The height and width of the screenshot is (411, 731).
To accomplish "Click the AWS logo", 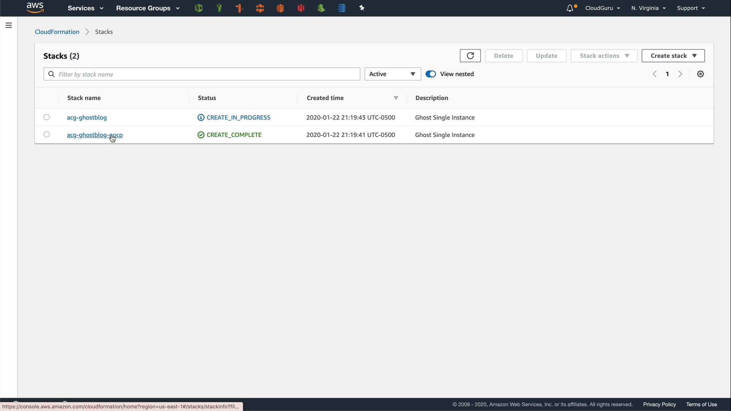I will (35, 8).
